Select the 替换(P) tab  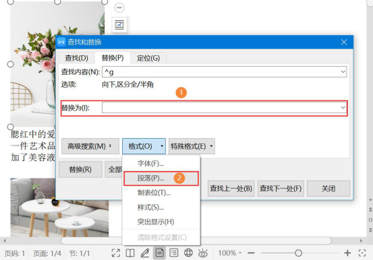pyautogui.click(x=113, y=58)
